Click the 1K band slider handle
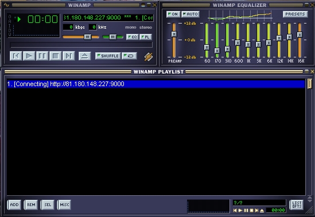The image size is (315, 217). 248,44
